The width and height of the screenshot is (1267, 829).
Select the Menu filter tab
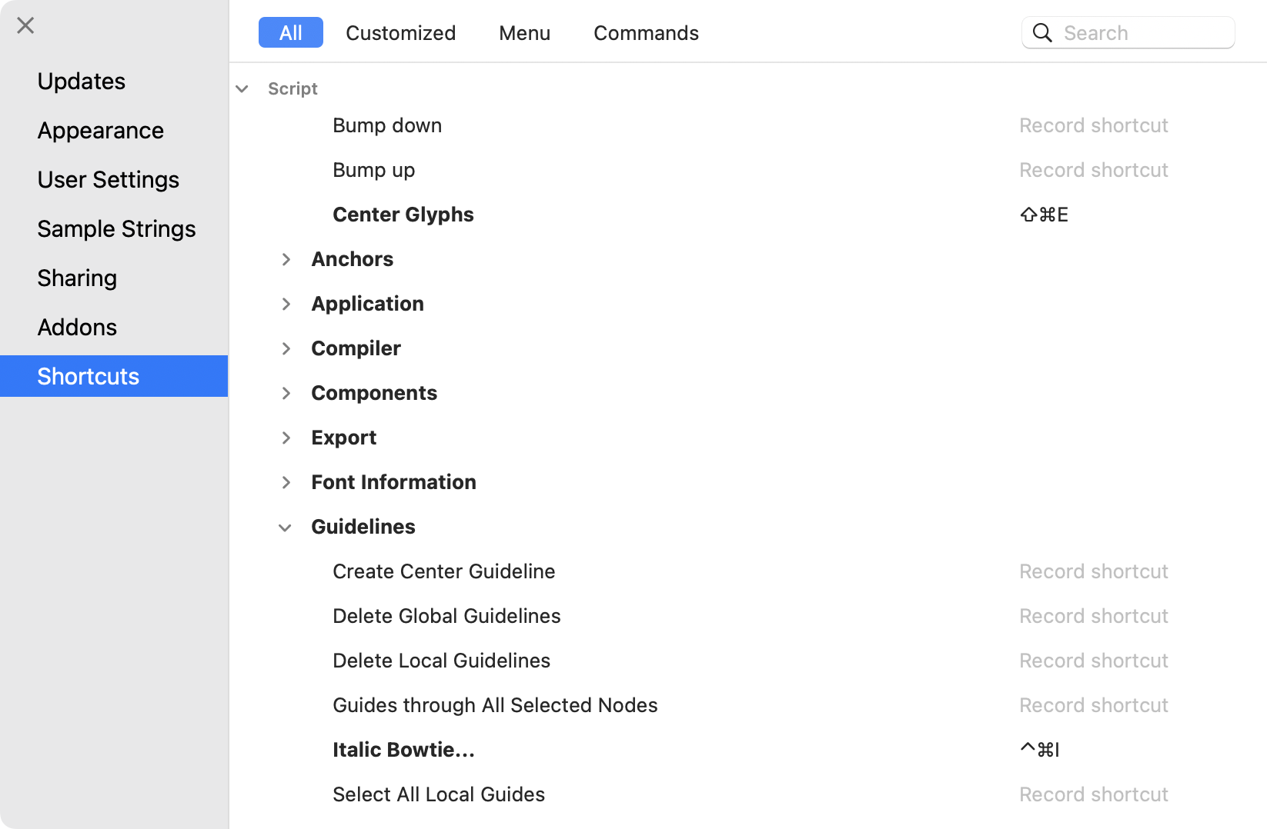pyautogui.click(x=524, y=32)
